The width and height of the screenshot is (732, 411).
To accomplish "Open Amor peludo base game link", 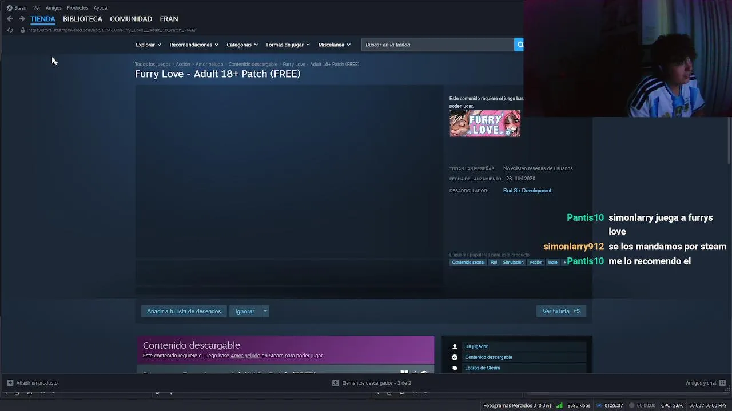I will point(245,356).
